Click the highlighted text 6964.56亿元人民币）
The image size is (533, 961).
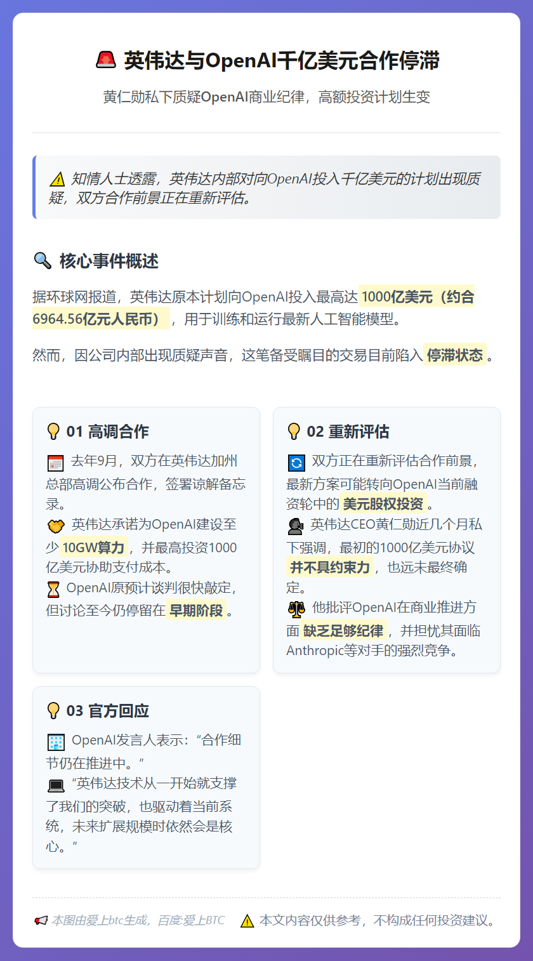click(x=100, y=319)
